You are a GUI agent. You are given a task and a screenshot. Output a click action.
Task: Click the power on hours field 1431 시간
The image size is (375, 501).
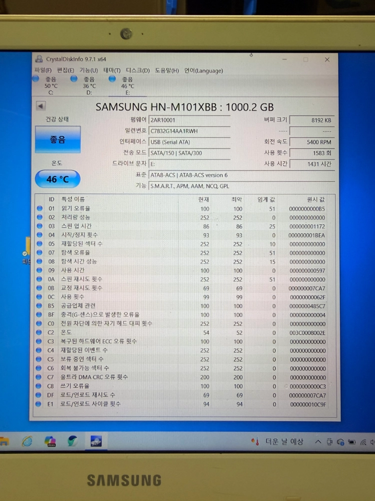pyautogui.click(x=312, y=164)
